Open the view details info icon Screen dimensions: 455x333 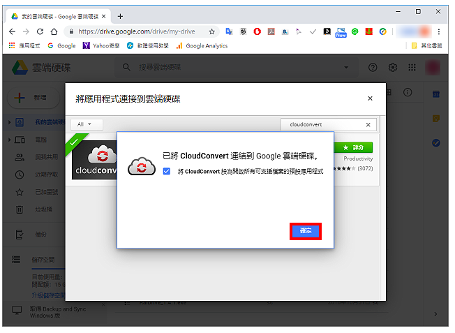coord(408,92)
